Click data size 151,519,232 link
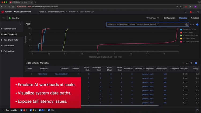Screen dimensions: 201x113 pyautogui.click(x=43, y=74)
